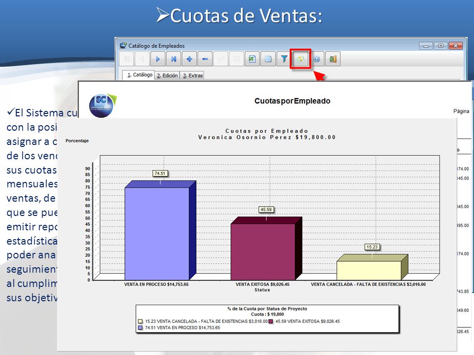The image size is (474, 355).
Task: Export catalog with green Excel icon
Action: point(252,59)
